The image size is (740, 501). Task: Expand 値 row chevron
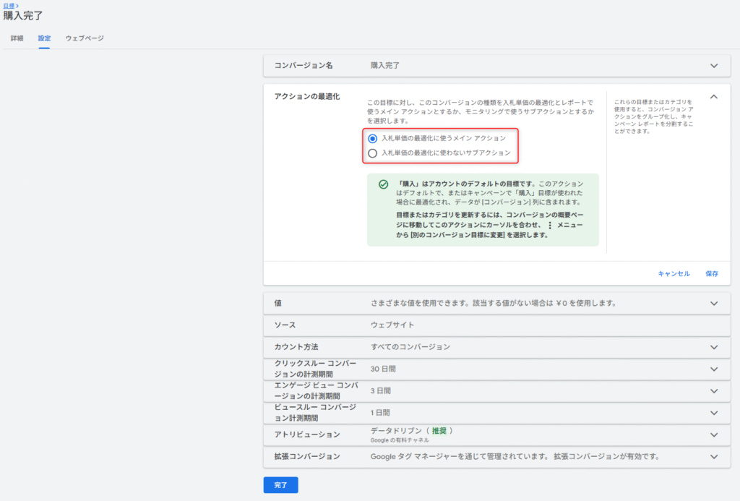pyautogui.click(x=713, y=303)
